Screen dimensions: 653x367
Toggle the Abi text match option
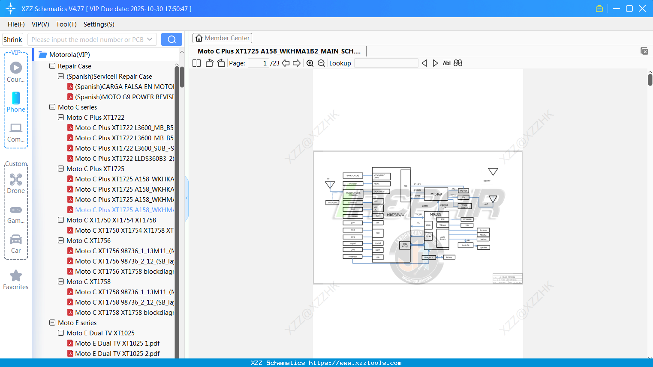click(447, 63)
